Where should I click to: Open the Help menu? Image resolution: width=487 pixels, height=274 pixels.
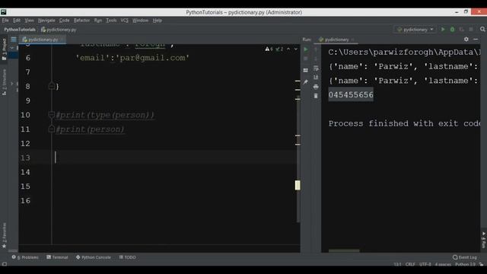158,21
